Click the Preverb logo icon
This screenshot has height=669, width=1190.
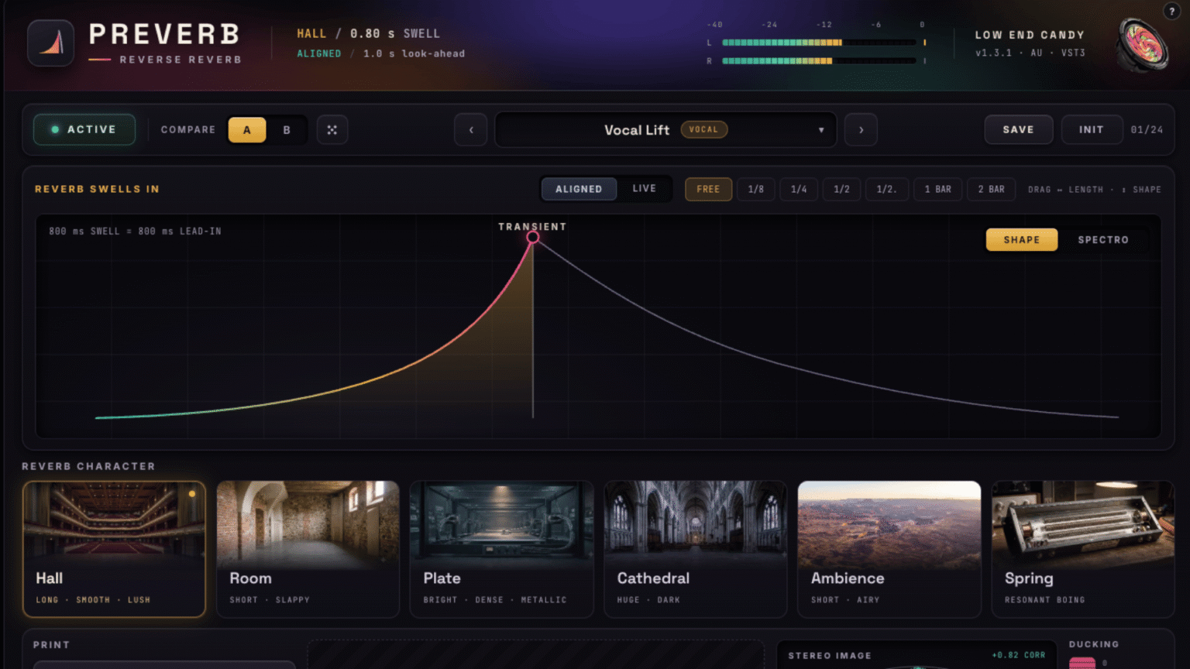coord(51,43)
